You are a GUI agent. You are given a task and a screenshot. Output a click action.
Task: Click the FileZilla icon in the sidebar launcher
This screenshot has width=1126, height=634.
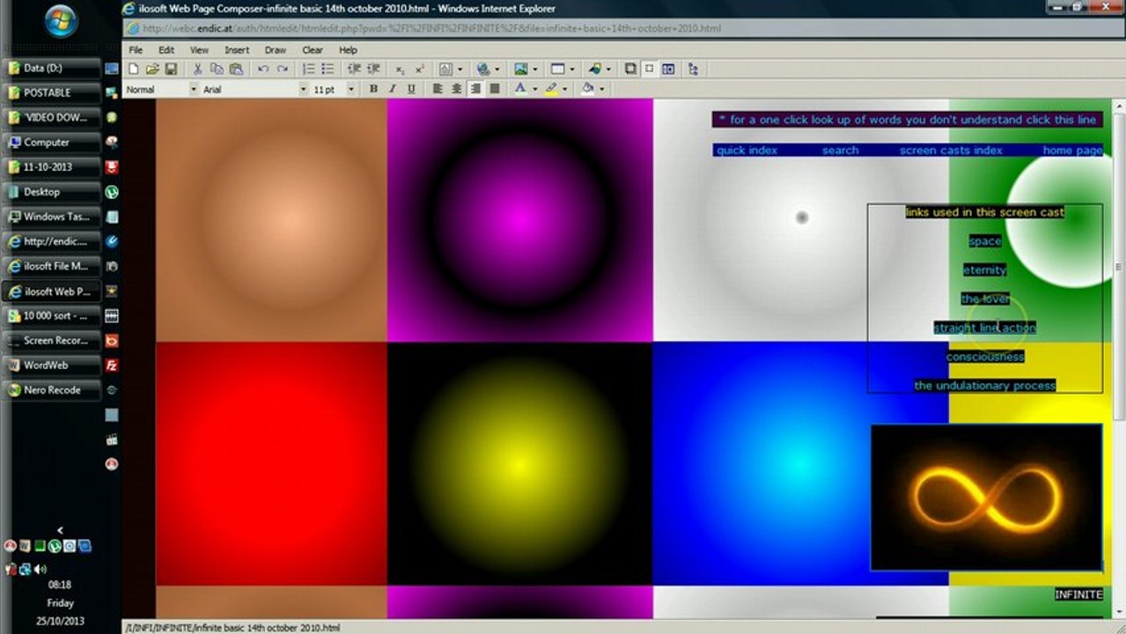pos(112,365)
